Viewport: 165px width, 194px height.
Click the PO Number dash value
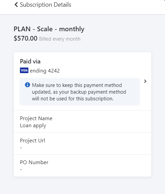coord(21,169)
